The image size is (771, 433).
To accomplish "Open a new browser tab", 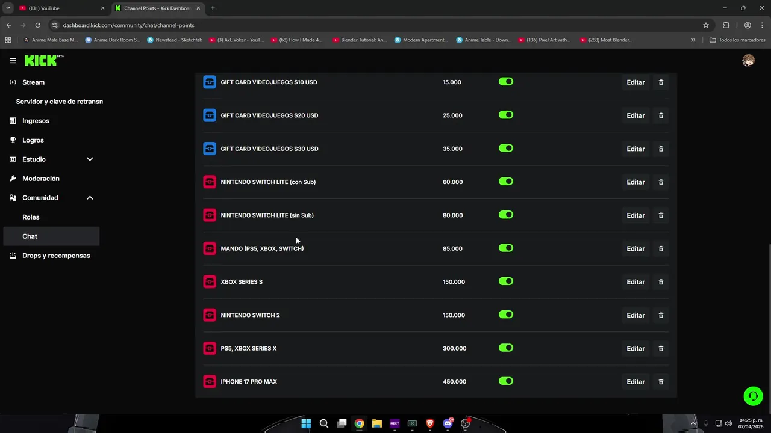I will (x=213, y=8).
